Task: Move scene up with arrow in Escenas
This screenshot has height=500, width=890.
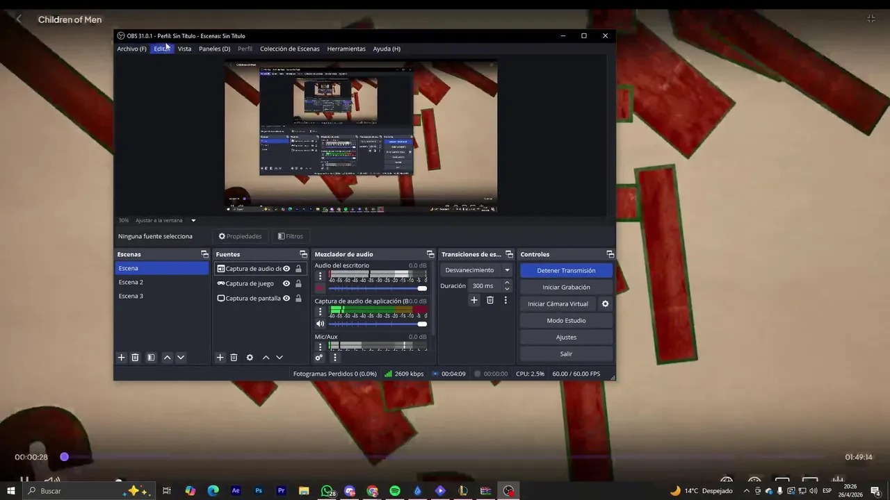Action: [x=167, y=358]
